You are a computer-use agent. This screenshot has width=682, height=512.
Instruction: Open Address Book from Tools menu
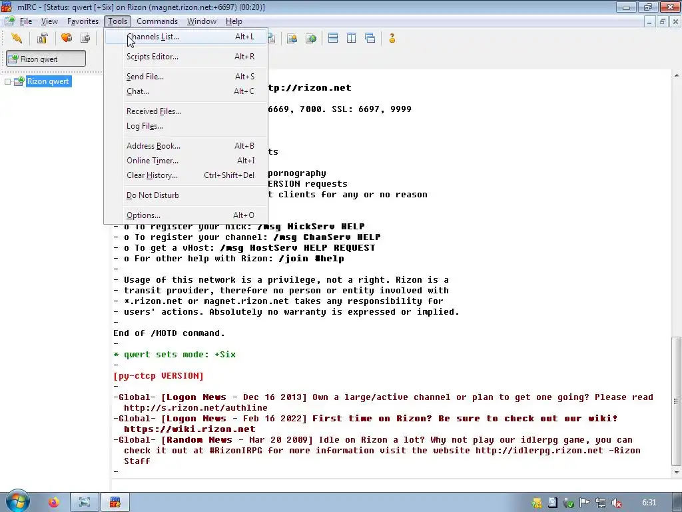[x=186, y=146]
